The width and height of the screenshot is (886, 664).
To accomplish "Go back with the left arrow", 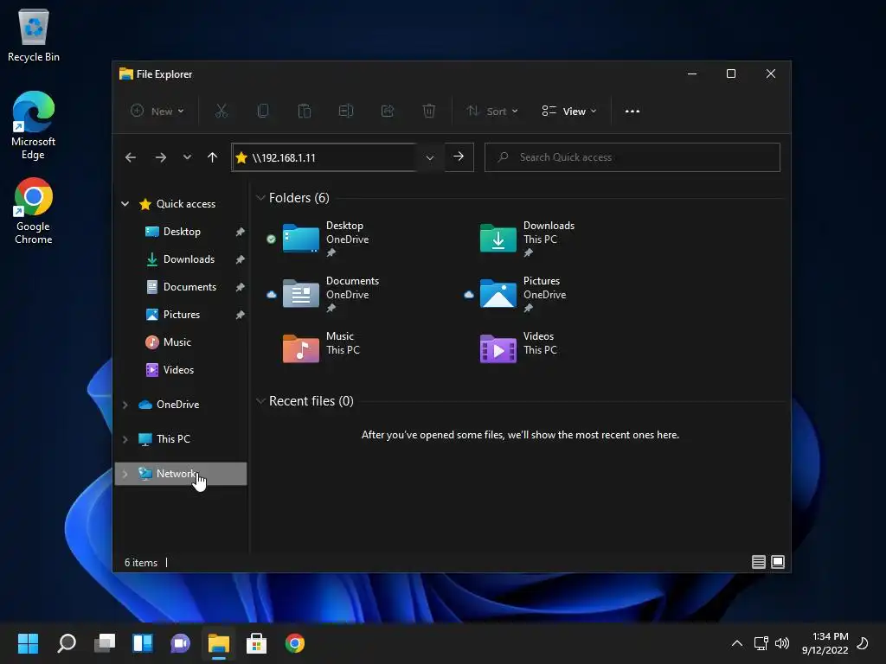I will coord(131,157).
